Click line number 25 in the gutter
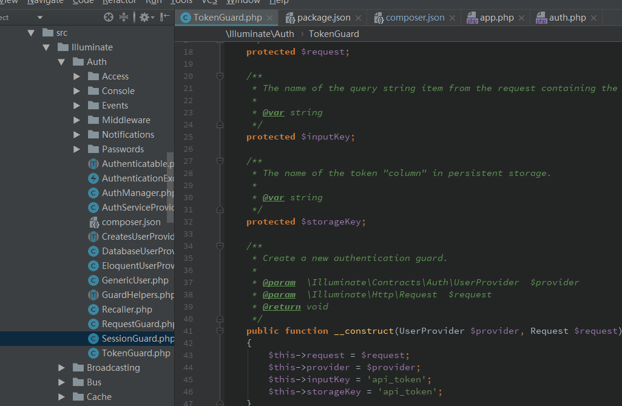The image size is (622, 406). pyautogui.click(x=188, y=137)
